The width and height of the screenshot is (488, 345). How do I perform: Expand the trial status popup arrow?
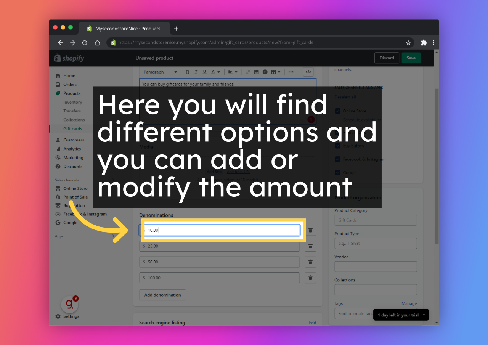coord(424,315)
